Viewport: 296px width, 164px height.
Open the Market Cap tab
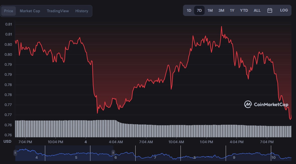tap(30, 11)
